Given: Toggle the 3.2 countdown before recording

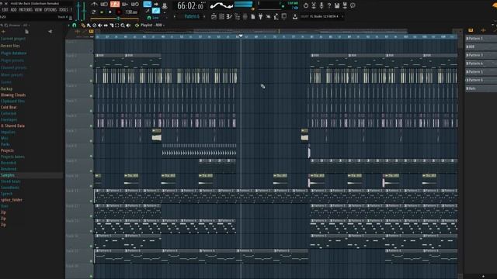Looking at the screenshot, I should coord(115,4).
